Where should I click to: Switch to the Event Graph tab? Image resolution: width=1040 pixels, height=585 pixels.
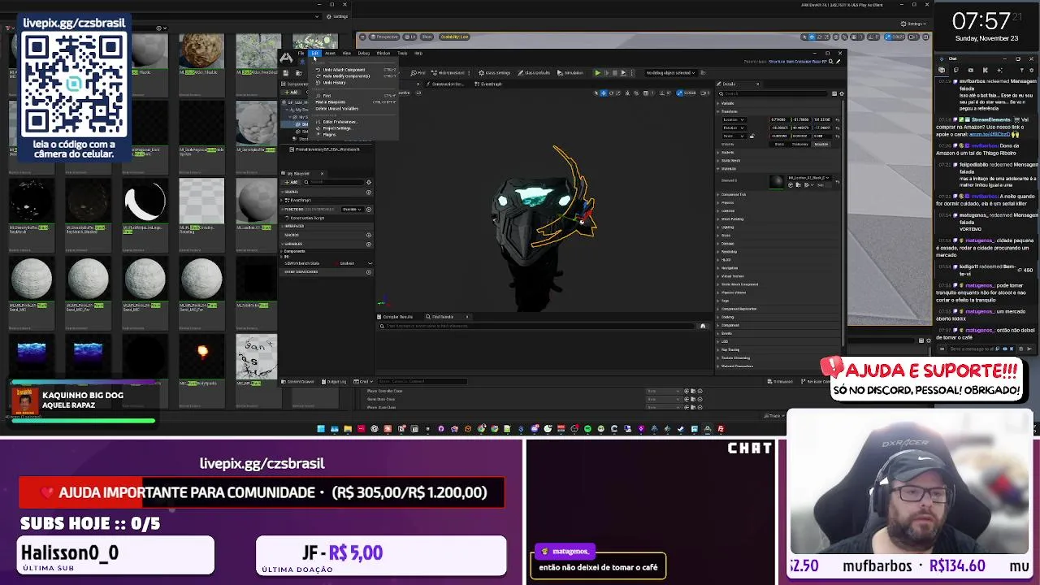[489, 84]
